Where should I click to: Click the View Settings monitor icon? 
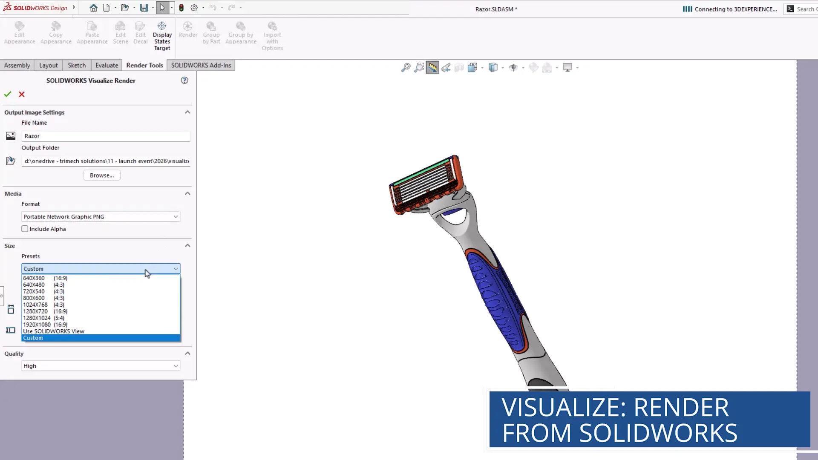pyautogui.click(x=567, y=67)
